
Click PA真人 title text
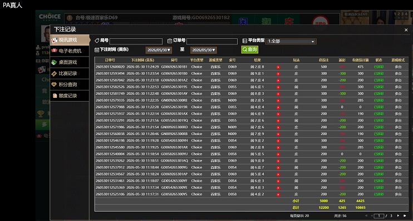click(x=12, y=5)
